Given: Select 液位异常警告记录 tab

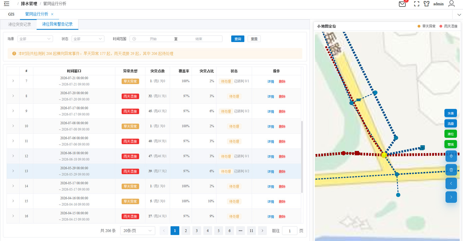Looking at the screenshot, I should [x=57, y=24].
